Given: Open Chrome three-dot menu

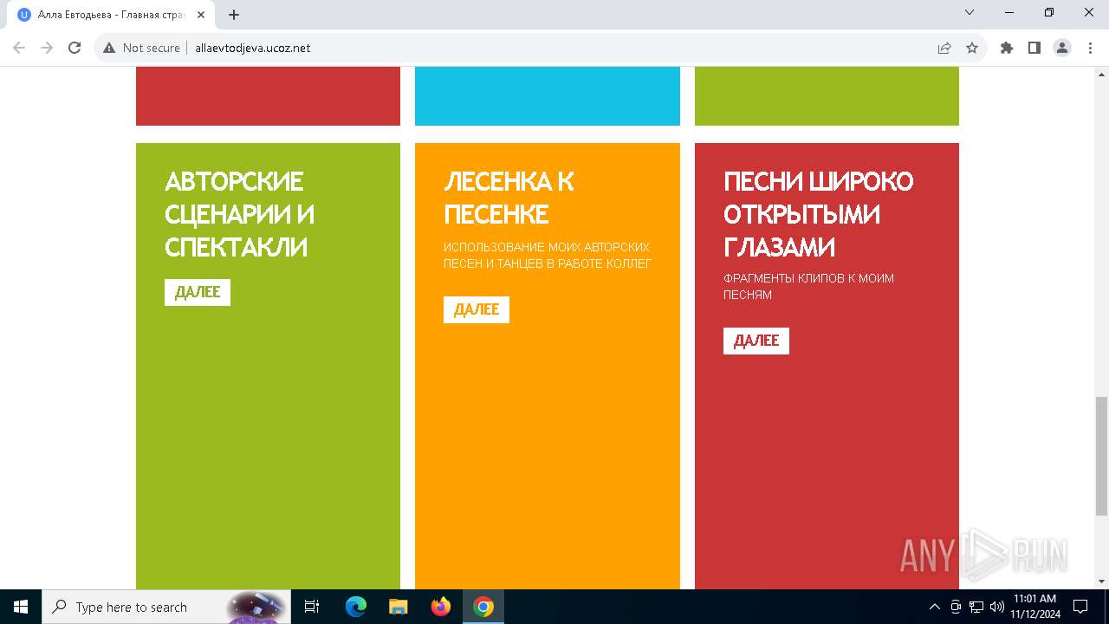Looking at the screenshot, I should [1090, 48].
